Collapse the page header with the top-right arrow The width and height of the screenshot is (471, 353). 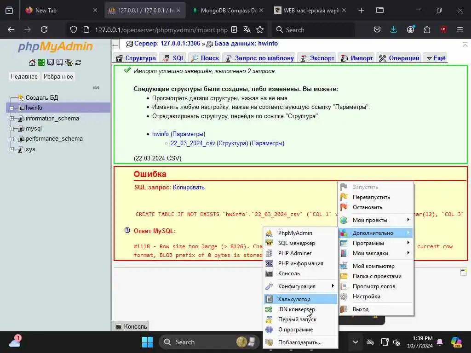(x=465, y=45)
